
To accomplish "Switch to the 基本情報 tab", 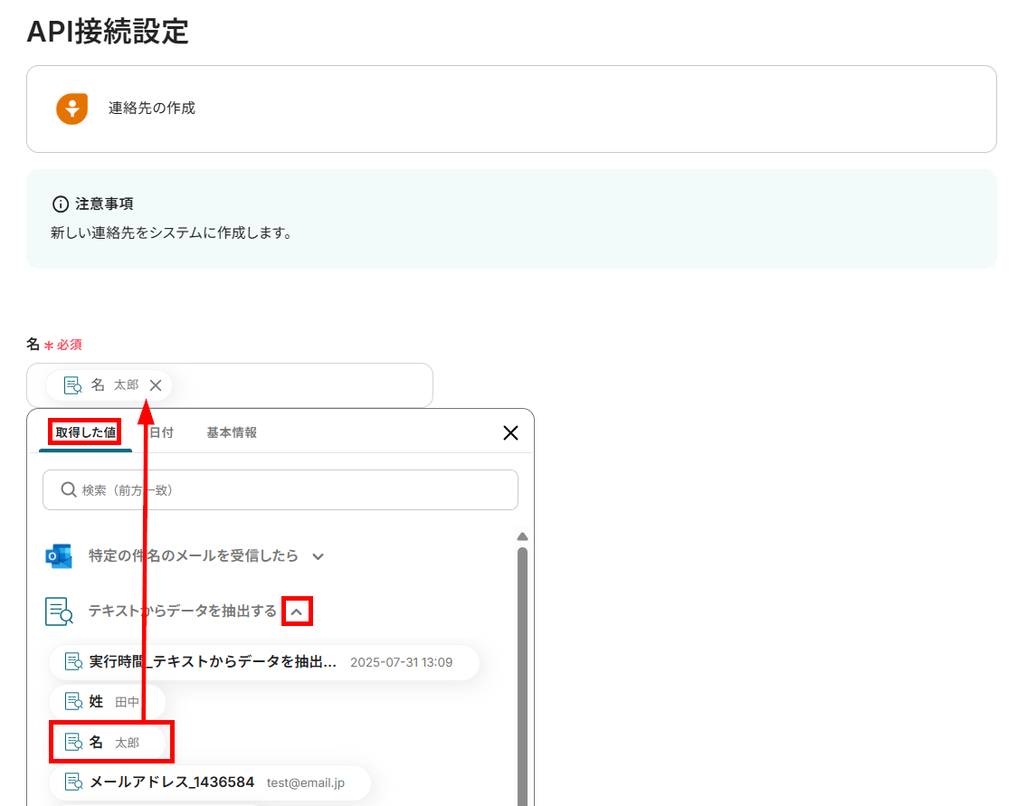I will click(232, 432).
